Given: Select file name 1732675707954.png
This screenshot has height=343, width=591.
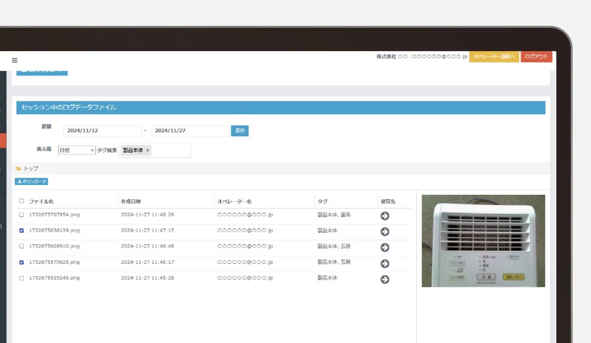Looking at the screenshot, I should point(54,215).
